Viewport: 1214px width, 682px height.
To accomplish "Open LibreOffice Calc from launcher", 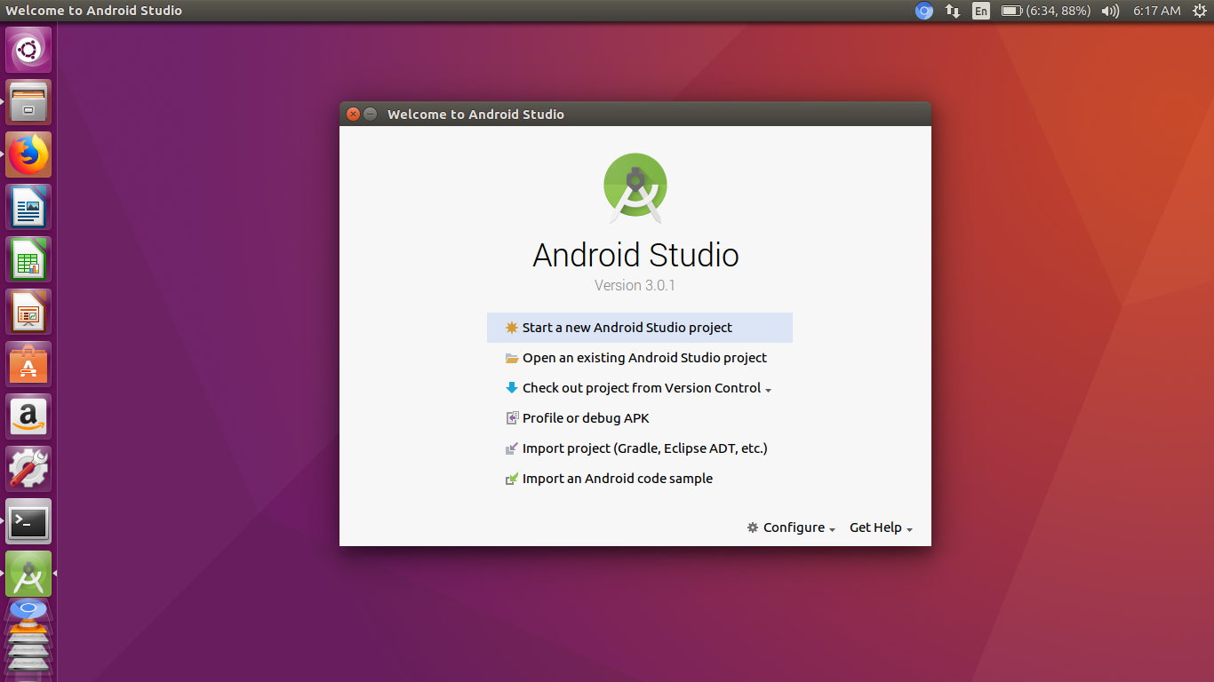I will tap(28, 259).
